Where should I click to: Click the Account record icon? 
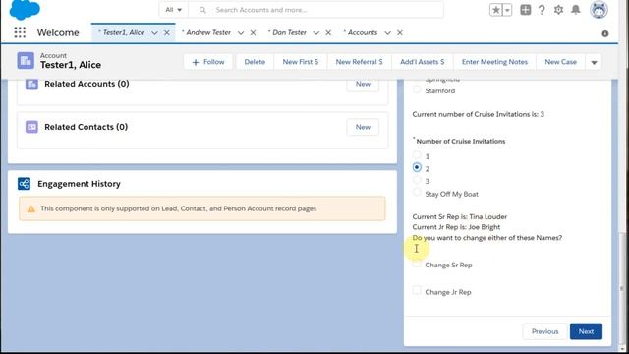(26, 61)
